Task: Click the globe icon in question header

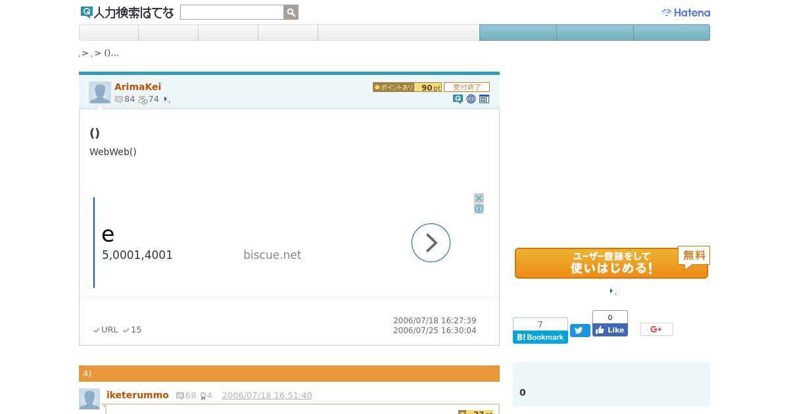Action: (x=471, y=99)
